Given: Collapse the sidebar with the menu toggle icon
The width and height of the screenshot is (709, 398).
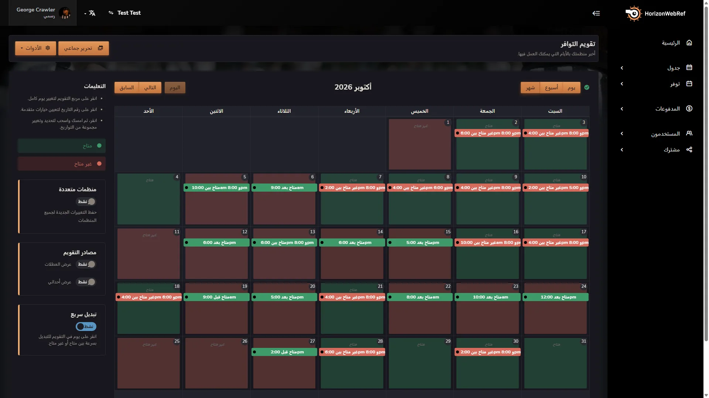Looking at the screenshot, I should (596, 13).
